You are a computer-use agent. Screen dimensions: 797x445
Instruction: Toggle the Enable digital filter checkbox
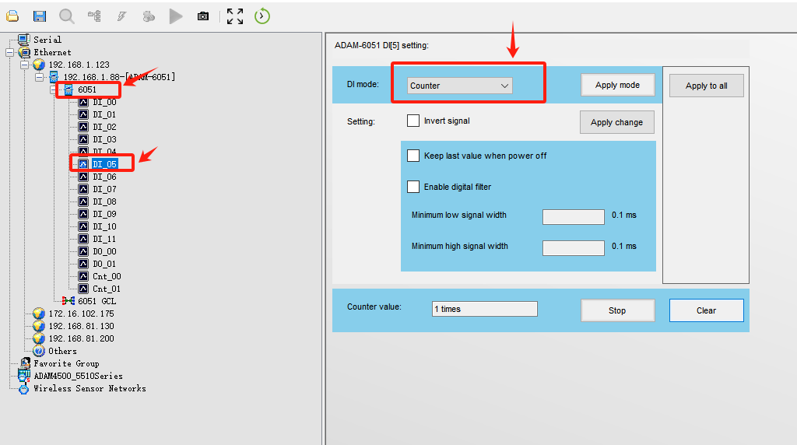413,187
